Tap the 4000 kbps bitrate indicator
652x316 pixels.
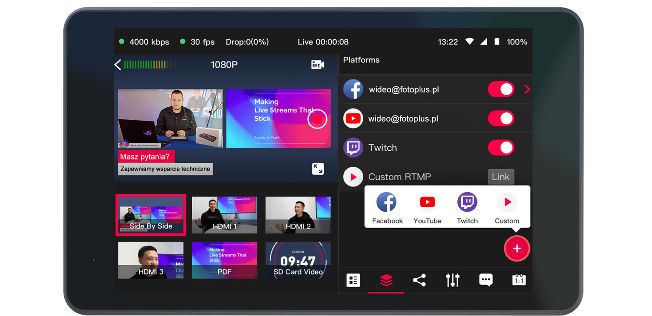tap(144, 42)
